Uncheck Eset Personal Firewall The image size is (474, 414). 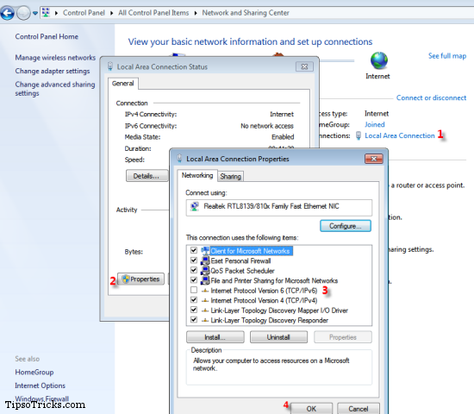(x=194, y=260)
